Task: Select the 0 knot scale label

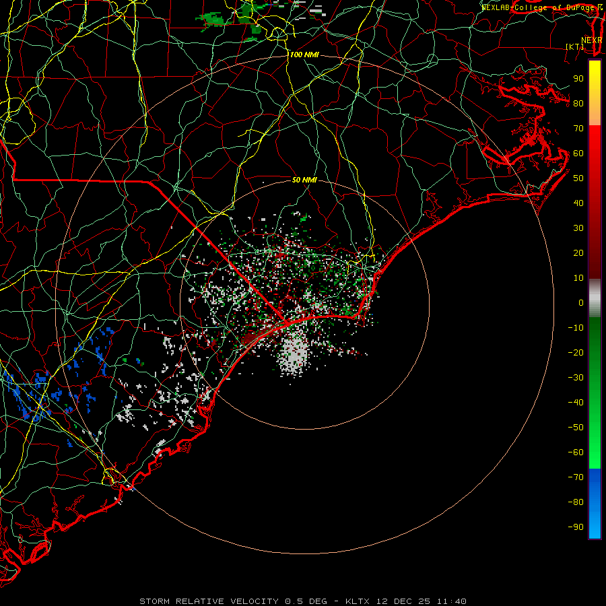Action: coord(581,303)
